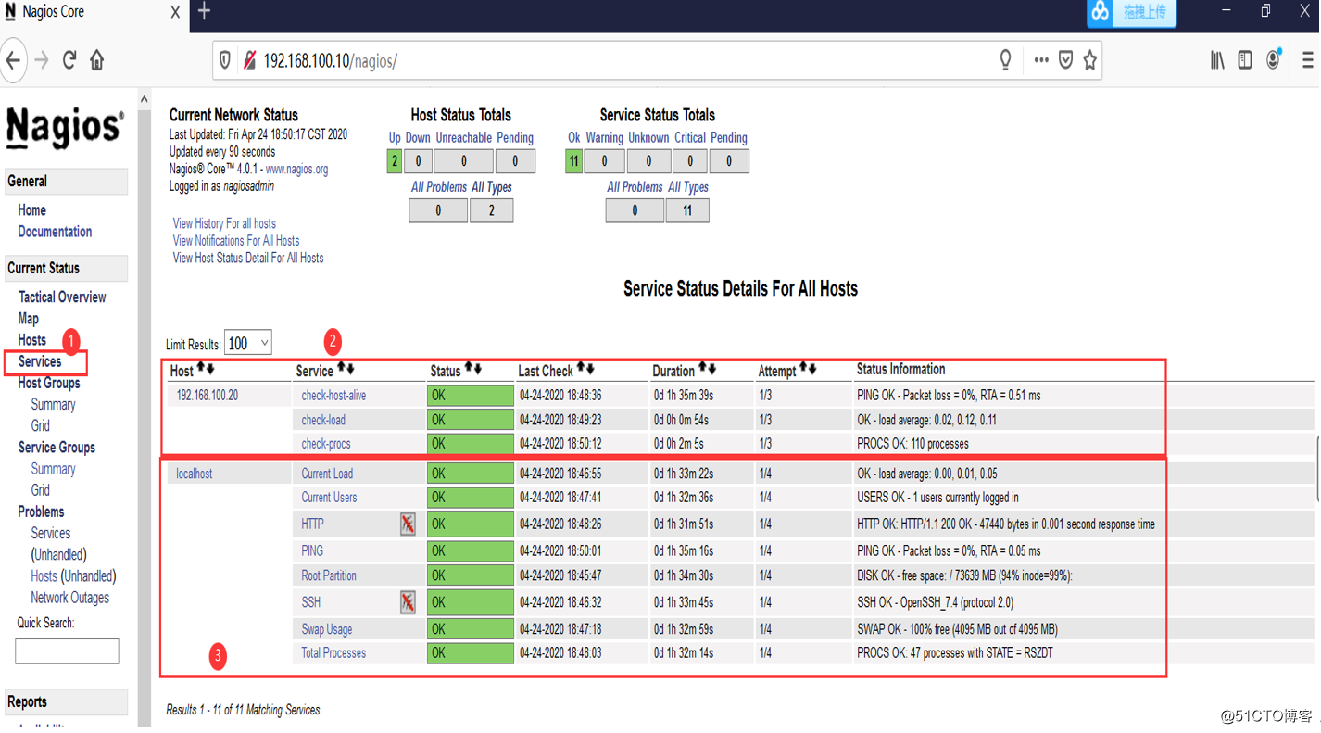
Task: Bookmark this page with the star
Action: coord(1090,61)
